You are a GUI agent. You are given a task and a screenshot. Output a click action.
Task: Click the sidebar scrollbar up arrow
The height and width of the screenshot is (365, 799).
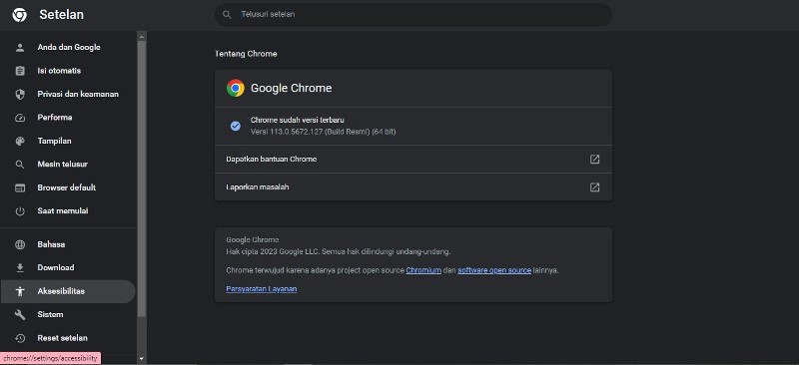click(x=142, y=36)
